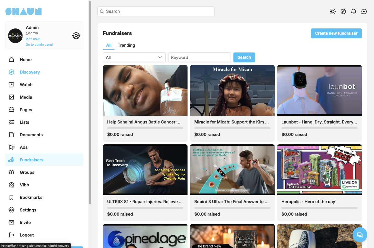
Task: Click the Groups people icon in sidebar
Action: pos(11,172)
